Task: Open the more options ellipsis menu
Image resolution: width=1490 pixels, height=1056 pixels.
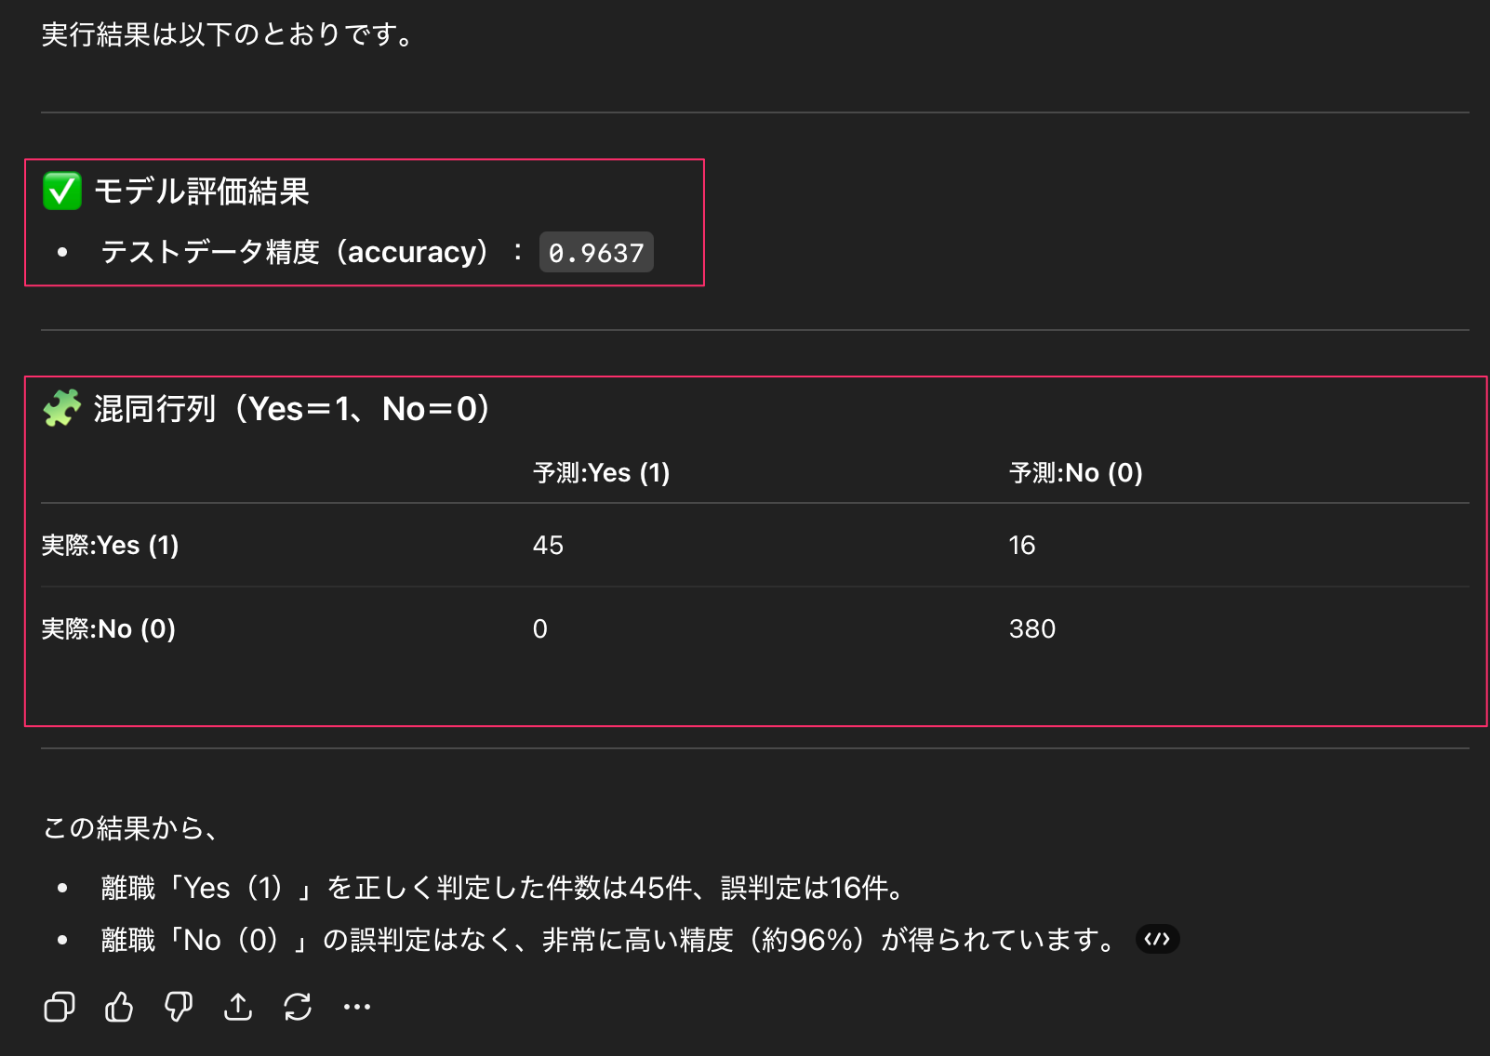Action: [x=357, y=1007]
